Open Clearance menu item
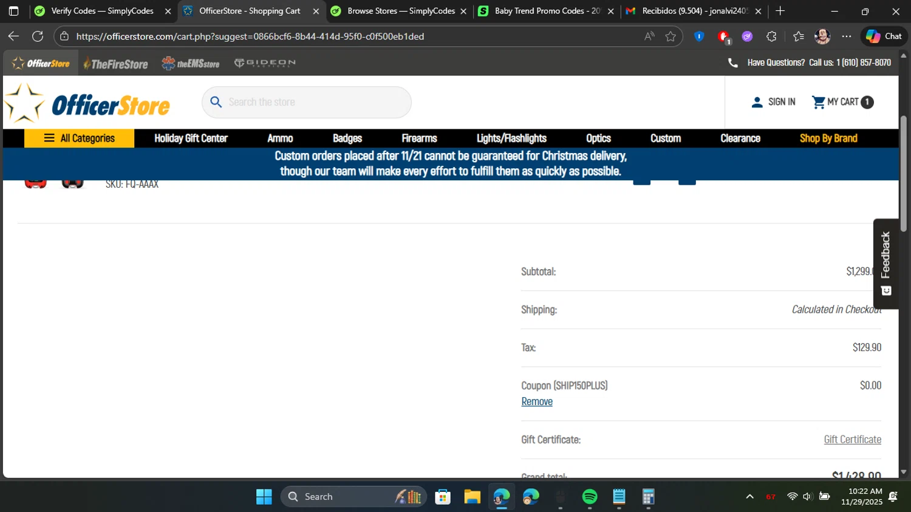 click(x=740, y=138)
